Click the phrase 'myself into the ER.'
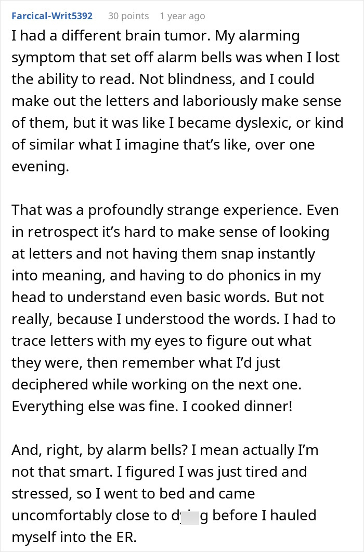Screen dimensions: 364x552 74,537
